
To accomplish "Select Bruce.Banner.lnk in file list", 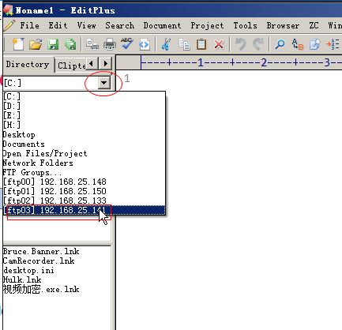I will (x=41, y=251).
